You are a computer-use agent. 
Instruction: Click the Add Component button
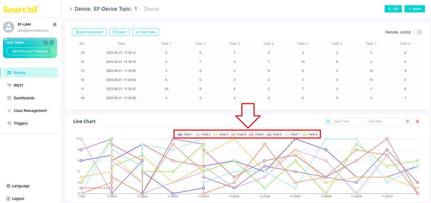coord(89,32)
